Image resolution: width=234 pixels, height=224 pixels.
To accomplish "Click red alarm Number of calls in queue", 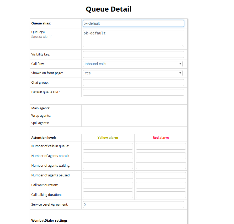I will point(161,146).
